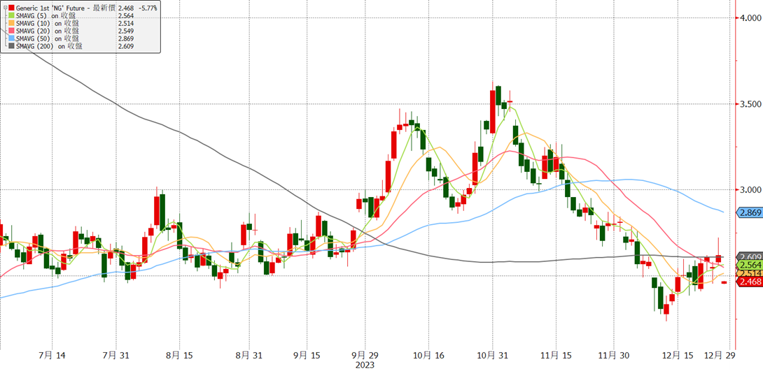763x371 pixels.
Task: Click the green SMAVG (5) color swatch
Action: pyautogui.click(x=11, y=15)
